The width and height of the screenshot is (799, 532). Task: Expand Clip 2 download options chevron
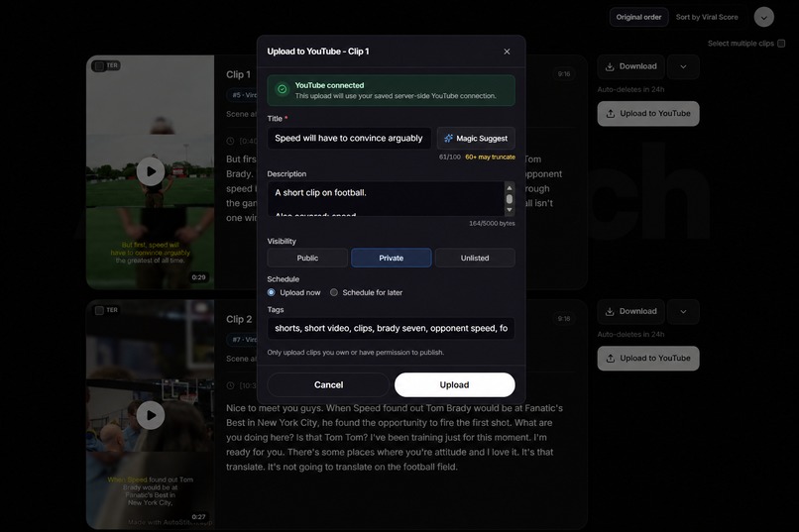coord(683,311)
